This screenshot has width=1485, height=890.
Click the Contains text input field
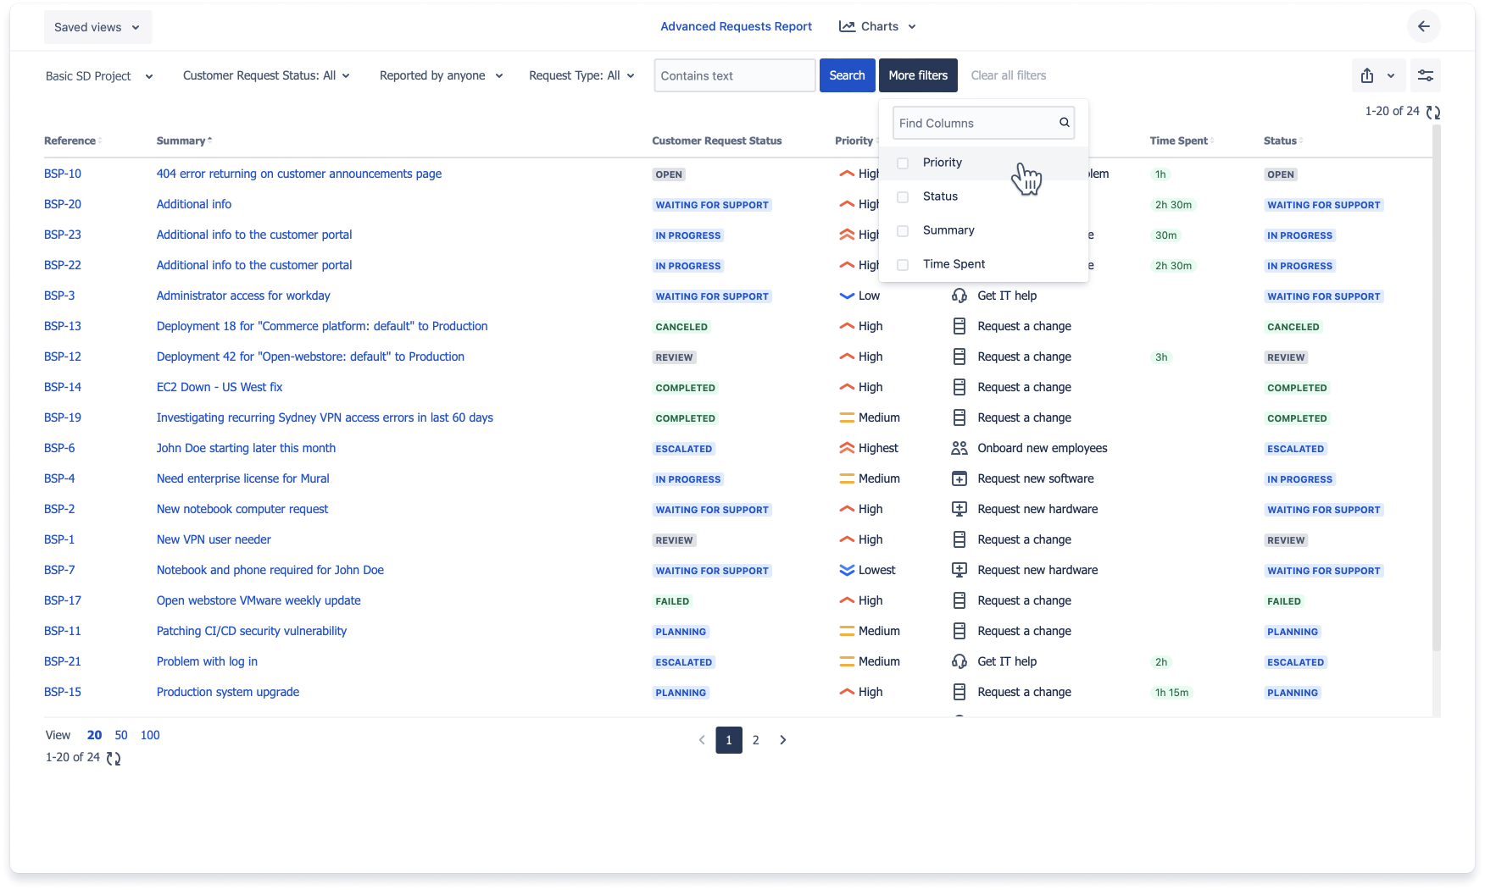[734, 75]
